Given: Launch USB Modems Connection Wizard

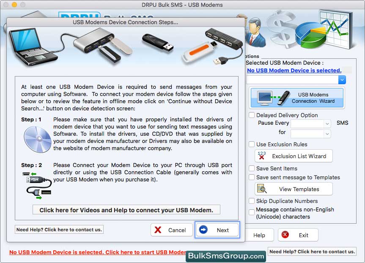Looking at the screenshot, I should point(297,98).
